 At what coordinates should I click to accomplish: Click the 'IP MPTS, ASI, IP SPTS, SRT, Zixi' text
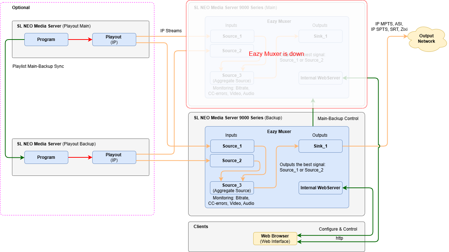389,26
